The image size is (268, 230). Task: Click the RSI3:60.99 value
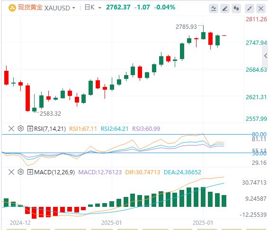tap(146, 129)
